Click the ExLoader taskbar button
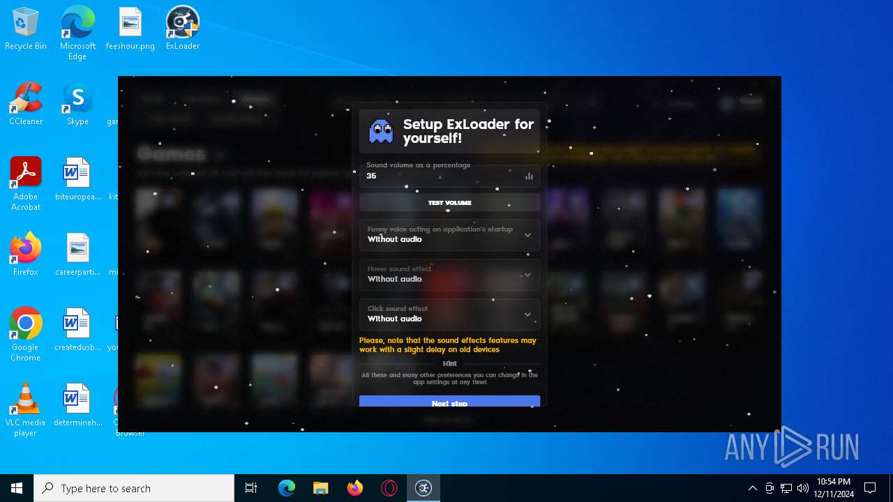 [x=423, y=488]
